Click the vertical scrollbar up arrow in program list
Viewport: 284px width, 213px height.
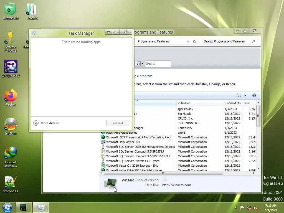(x=258, y=102)
